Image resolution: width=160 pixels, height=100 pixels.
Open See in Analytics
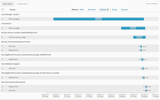click(x=152, y=3)
